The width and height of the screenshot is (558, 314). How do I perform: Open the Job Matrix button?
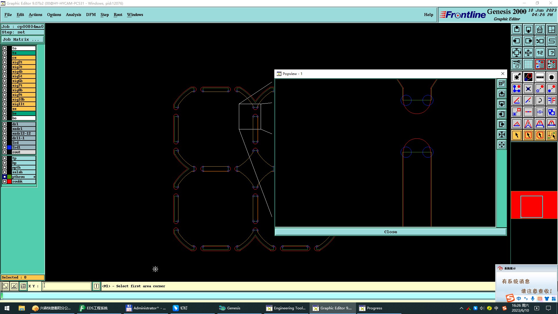(x=23, y=40)
